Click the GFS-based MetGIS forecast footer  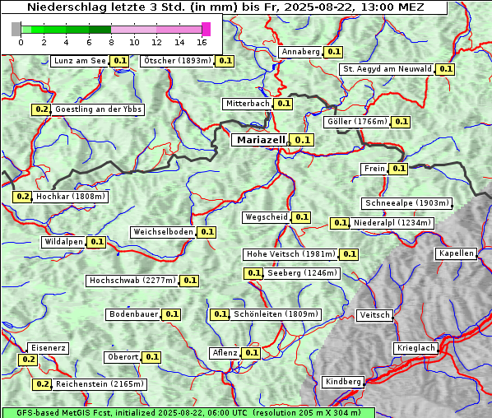pyautogui.click(x=188, y=413)
